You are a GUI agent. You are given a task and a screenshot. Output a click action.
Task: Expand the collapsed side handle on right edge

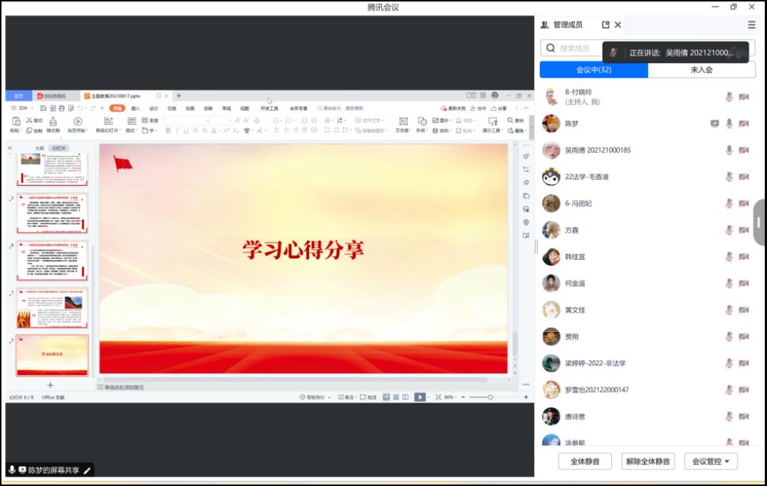(760, 222)
